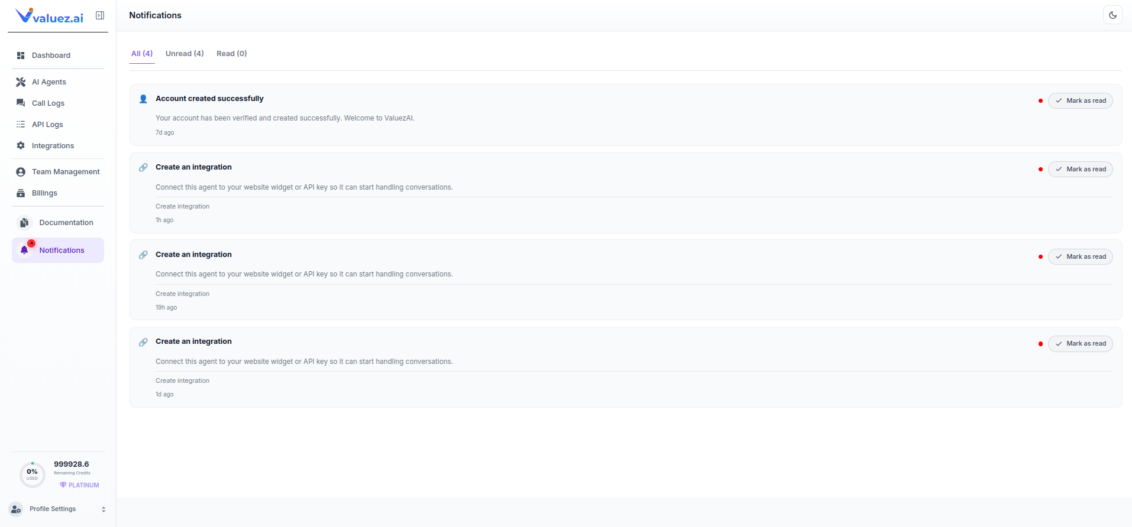The height and width of the screenshot is (527, 1132).
Task: Click link icon of 1h ago notification
Action: tap(143, 168)
